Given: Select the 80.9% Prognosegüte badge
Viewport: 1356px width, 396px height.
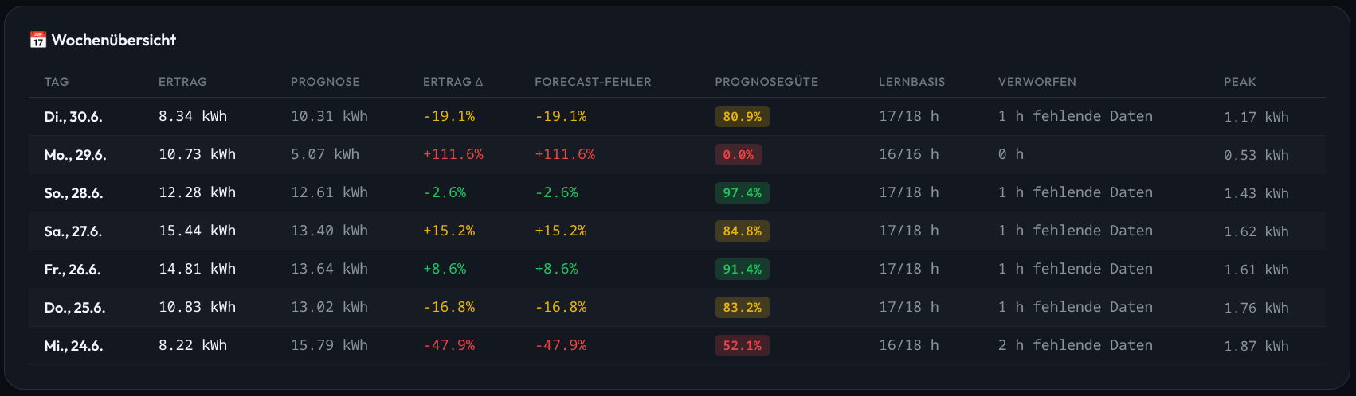Looking at the screenshot, I should (742, 117).
